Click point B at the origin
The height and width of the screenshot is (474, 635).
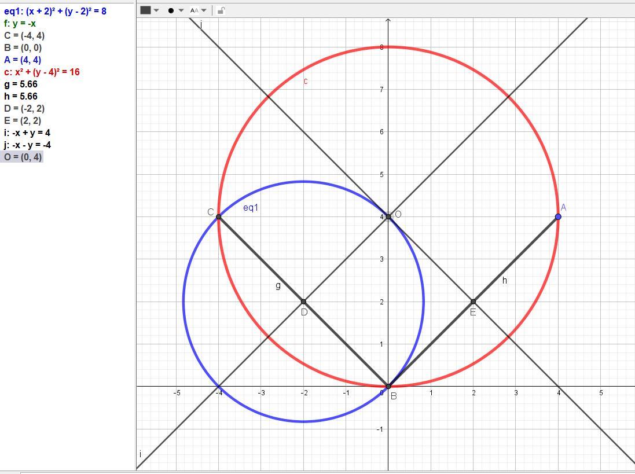[388, 387]
